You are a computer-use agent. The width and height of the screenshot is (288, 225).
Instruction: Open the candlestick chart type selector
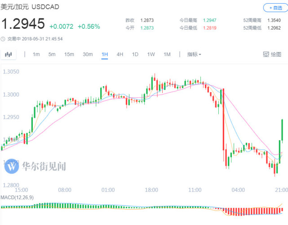[x=8, y=54]
